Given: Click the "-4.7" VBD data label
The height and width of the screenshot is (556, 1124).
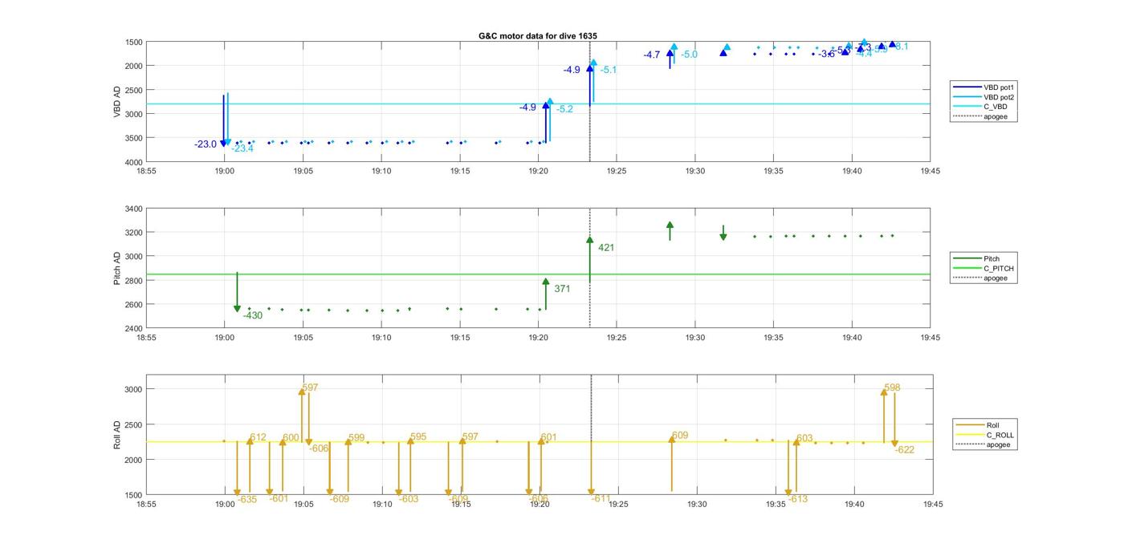Looking at the screenshot, I should coord(651,55).
